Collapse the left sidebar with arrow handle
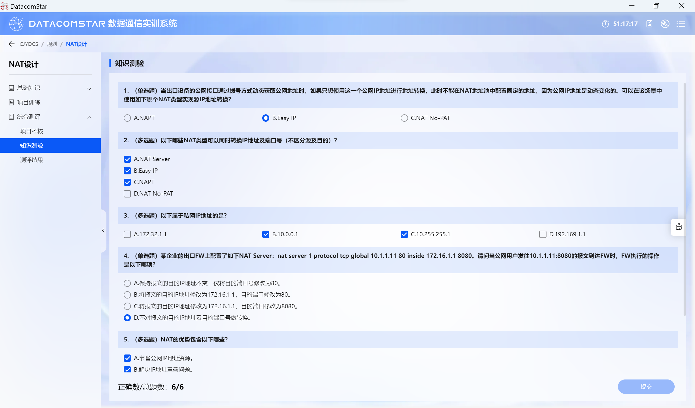 103,230
